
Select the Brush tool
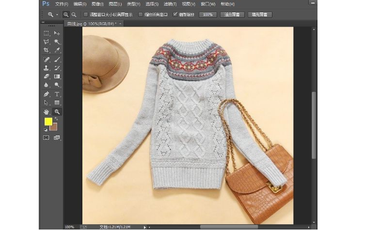[57, 59]
